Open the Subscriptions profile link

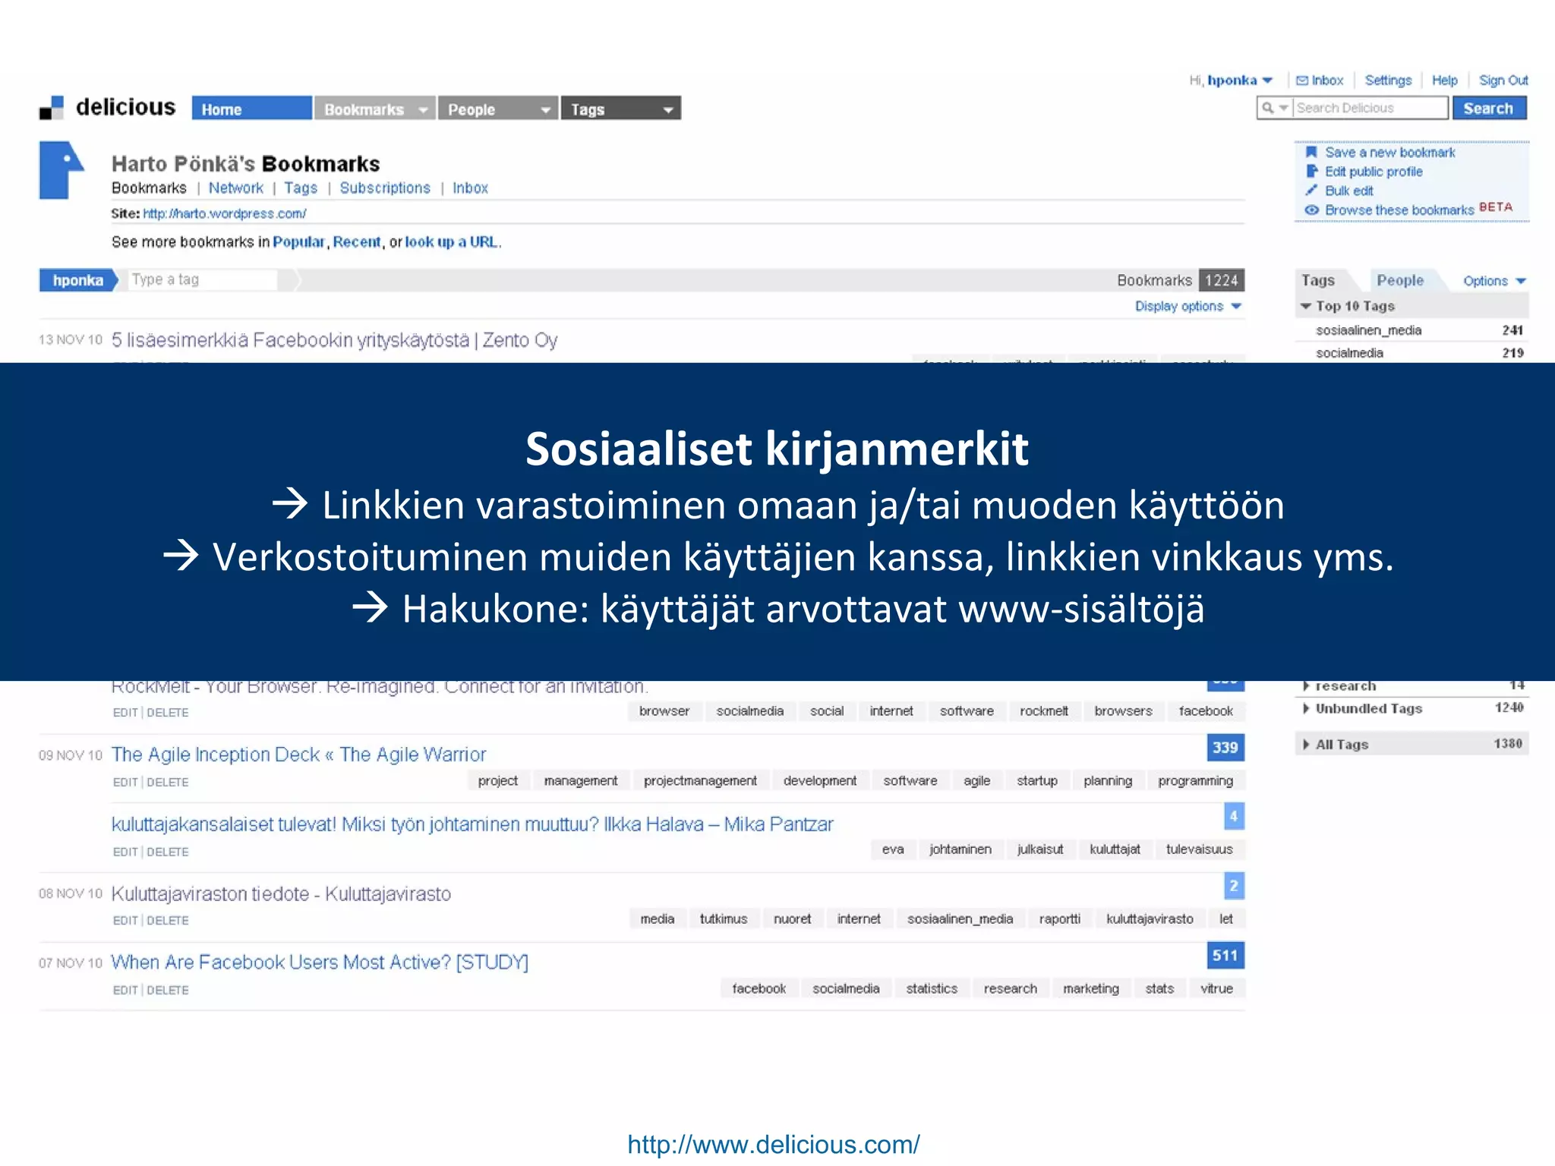click(385, 188)
